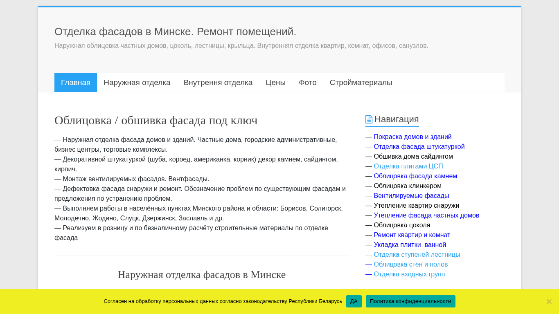Open the Облицовка фасада камнем link
The height and width of the screenshot is (314, 559).
pyautogui.click(x=415, y=176)
